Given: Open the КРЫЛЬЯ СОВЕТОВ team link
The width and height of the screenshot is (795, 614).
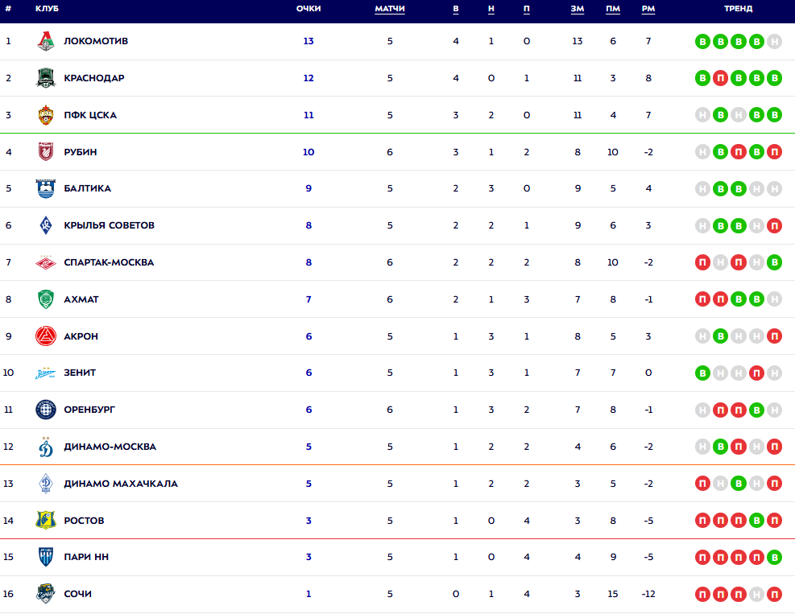Looking at the screenshot, I should 109,225.
